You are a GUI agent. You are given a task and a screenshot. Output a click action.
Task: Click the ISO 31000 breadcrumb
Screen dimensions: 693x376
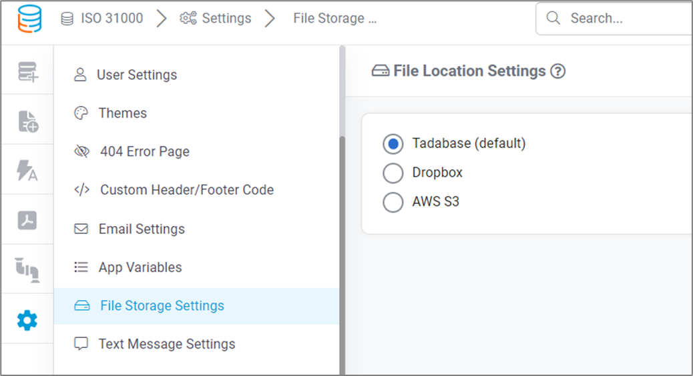(x=102, y=18)
